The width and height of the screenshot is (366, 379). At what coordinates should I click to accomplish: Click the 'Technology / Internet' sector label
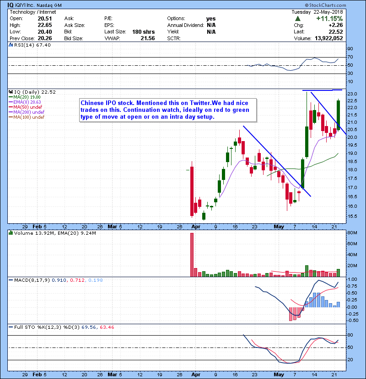click(x=32, y=12)
